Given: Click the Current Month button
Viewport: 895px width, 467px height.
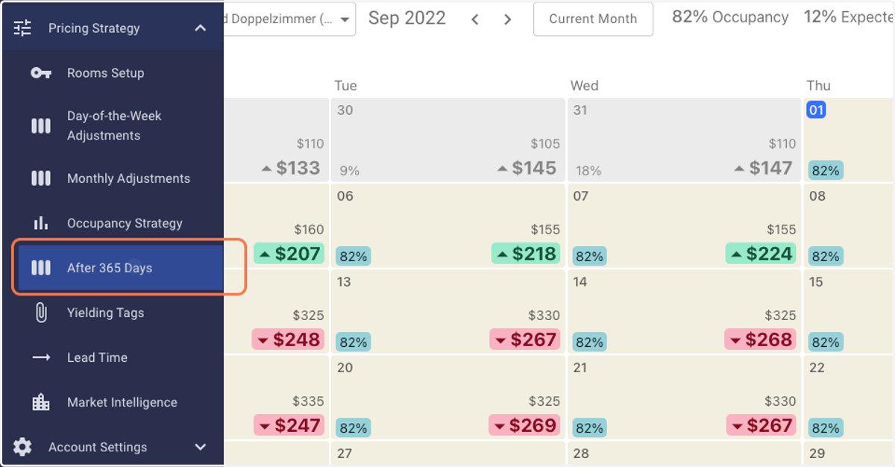Looking at the screenshot, I should pyautogui.click(x=593, y=19).
